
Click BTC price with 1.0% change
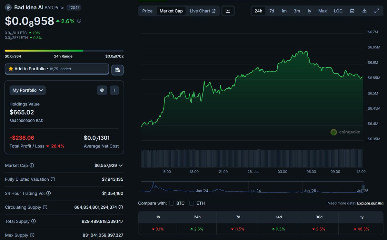point(22,33)
